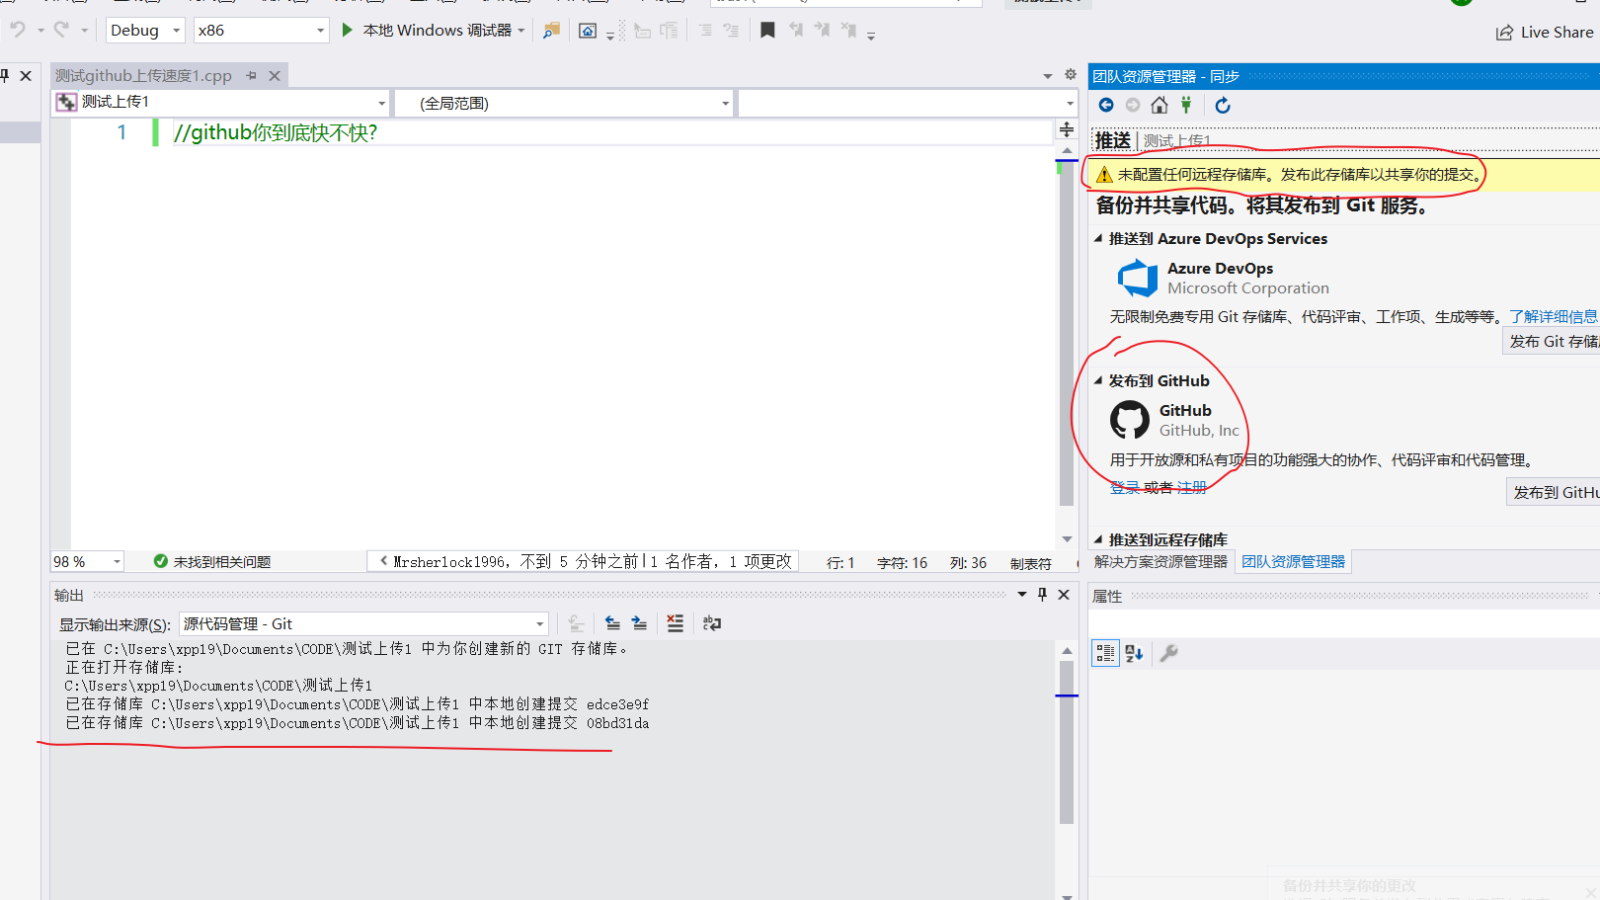Open the 了解详细信息 link
Screen dimensions: 1600x900
click(x=1553, y=317)
